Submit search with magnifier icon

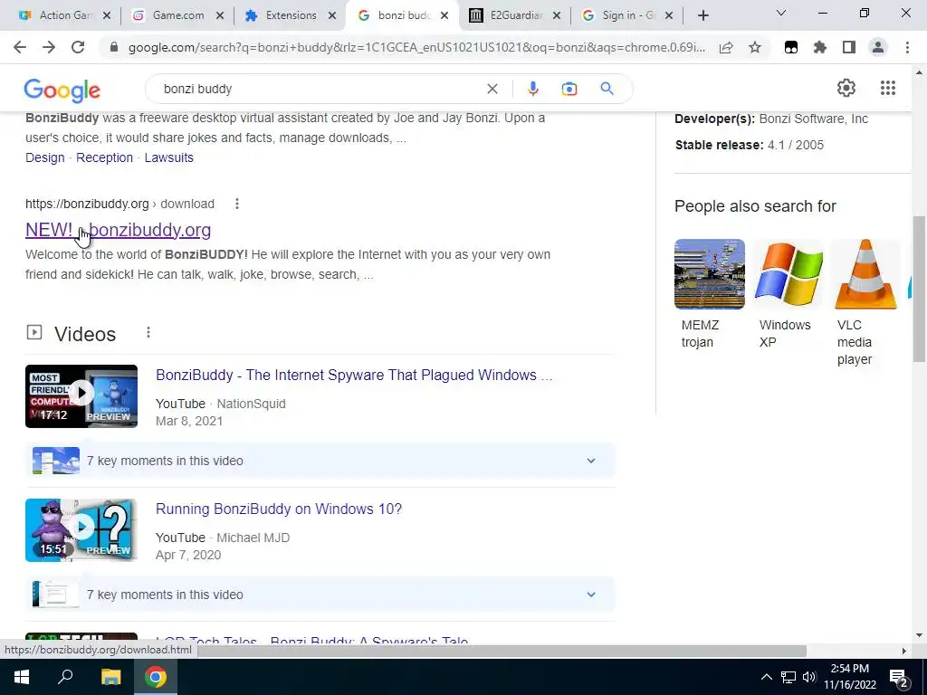[607, 89]
